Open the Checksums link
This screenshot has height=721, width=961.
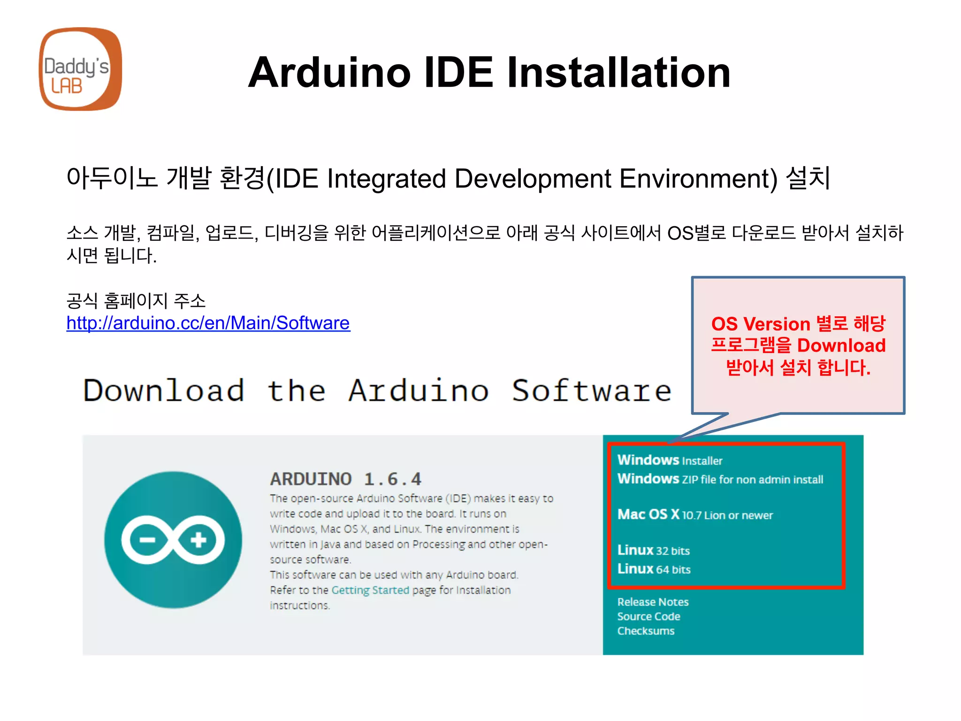coord(646,631)
